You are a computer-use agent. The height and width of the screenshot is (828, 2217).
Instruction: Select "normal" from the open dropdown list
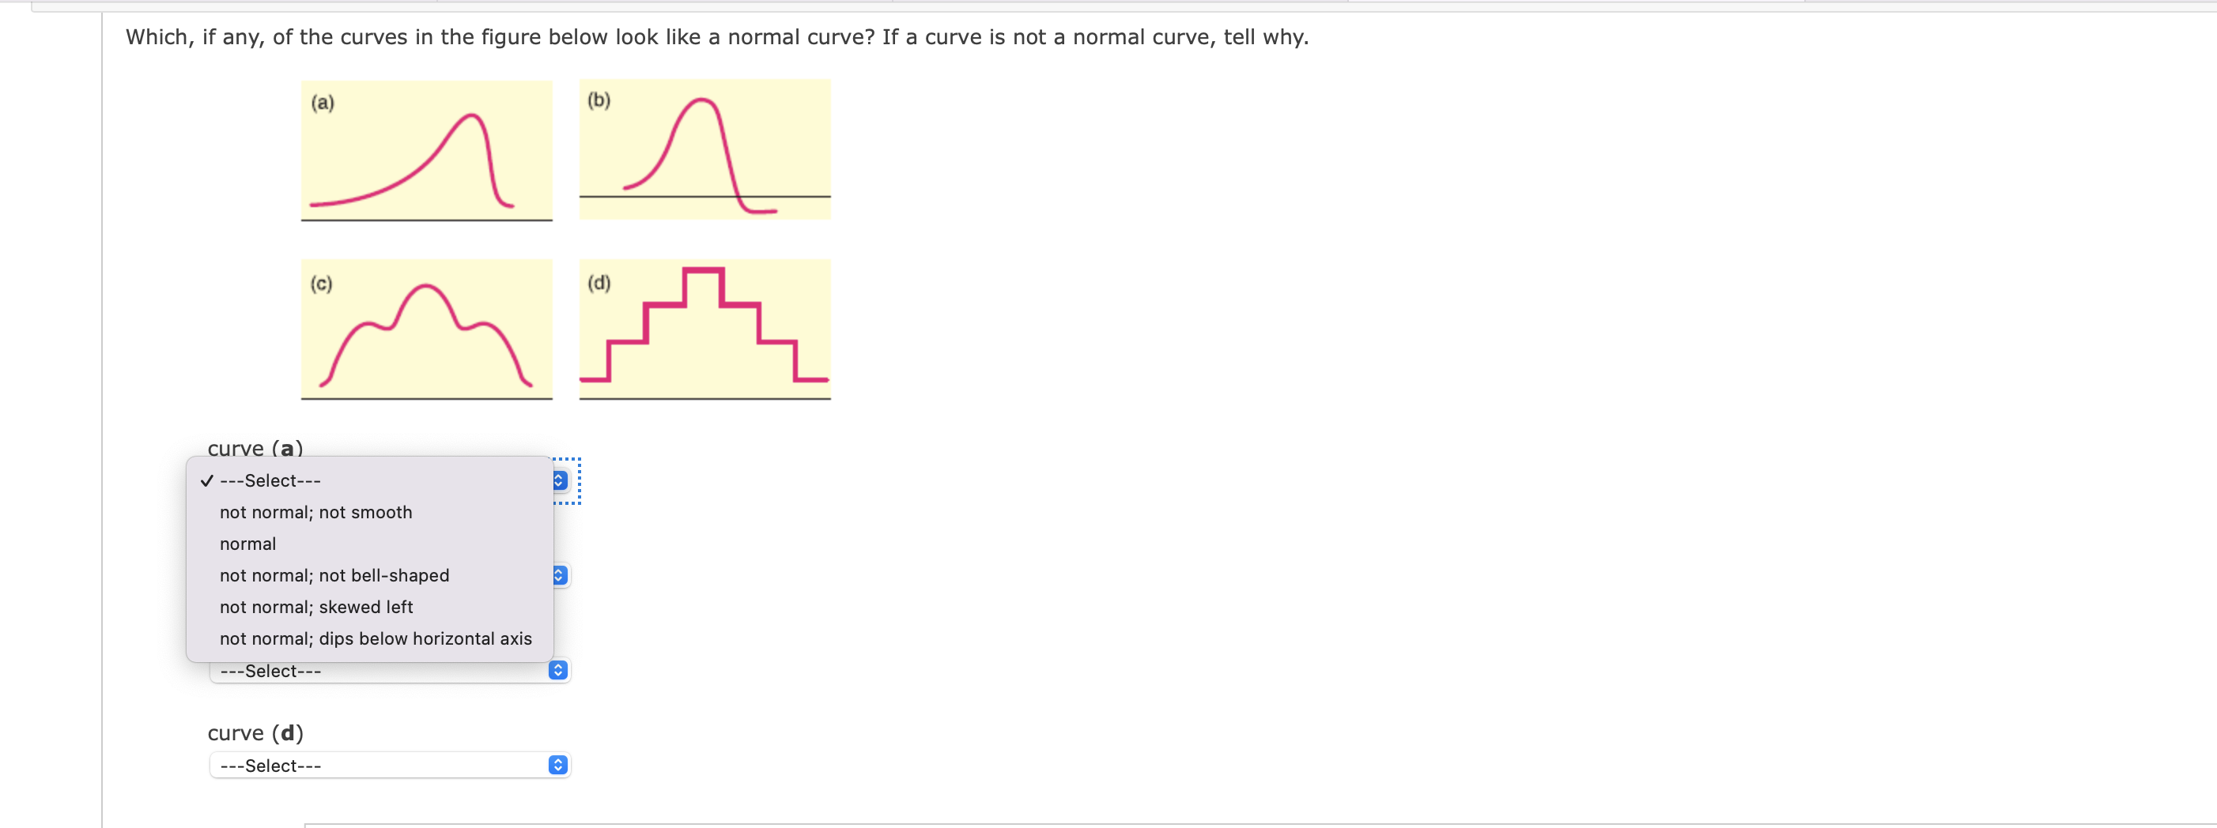[x=247, y=544]
